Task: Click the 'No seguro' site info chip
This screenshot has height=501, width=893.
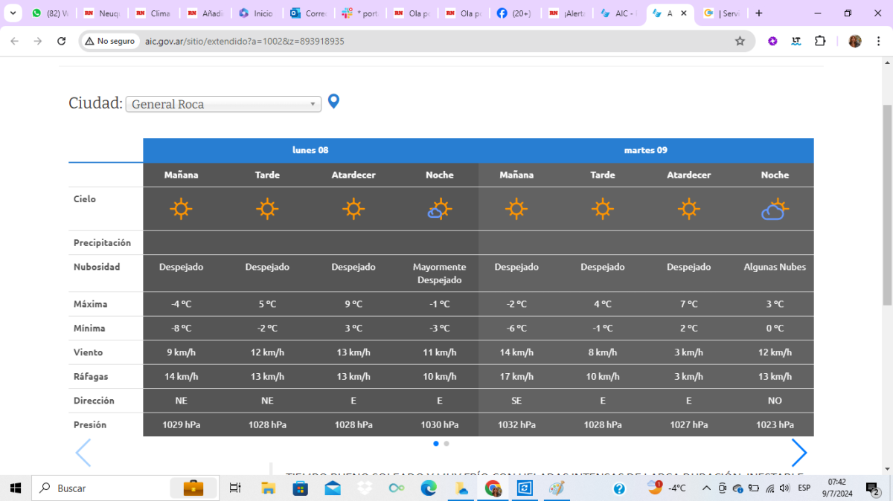Action: (110, 41)
